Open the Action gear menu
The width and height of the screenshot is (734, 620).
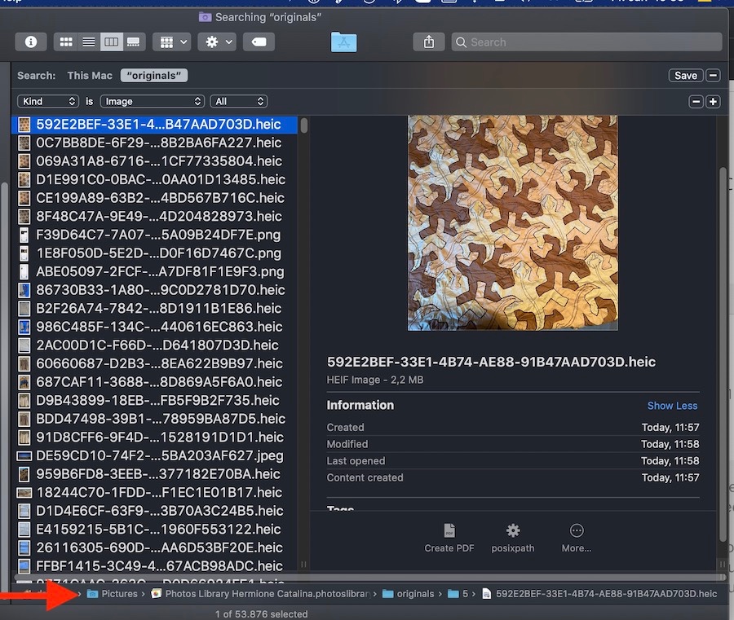click(x=219, y=42)
